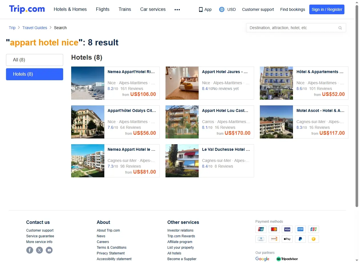Viewport: 359px width, 263px height.
Task: Open Nemea Appart'Hotel Ri... title
Action: [x=131, y=72]
